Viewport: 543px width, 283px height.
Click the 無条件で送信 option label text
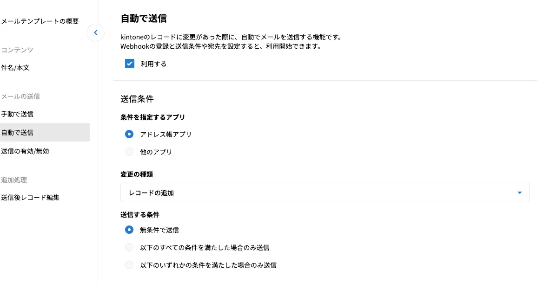click(x=159, y=229)
